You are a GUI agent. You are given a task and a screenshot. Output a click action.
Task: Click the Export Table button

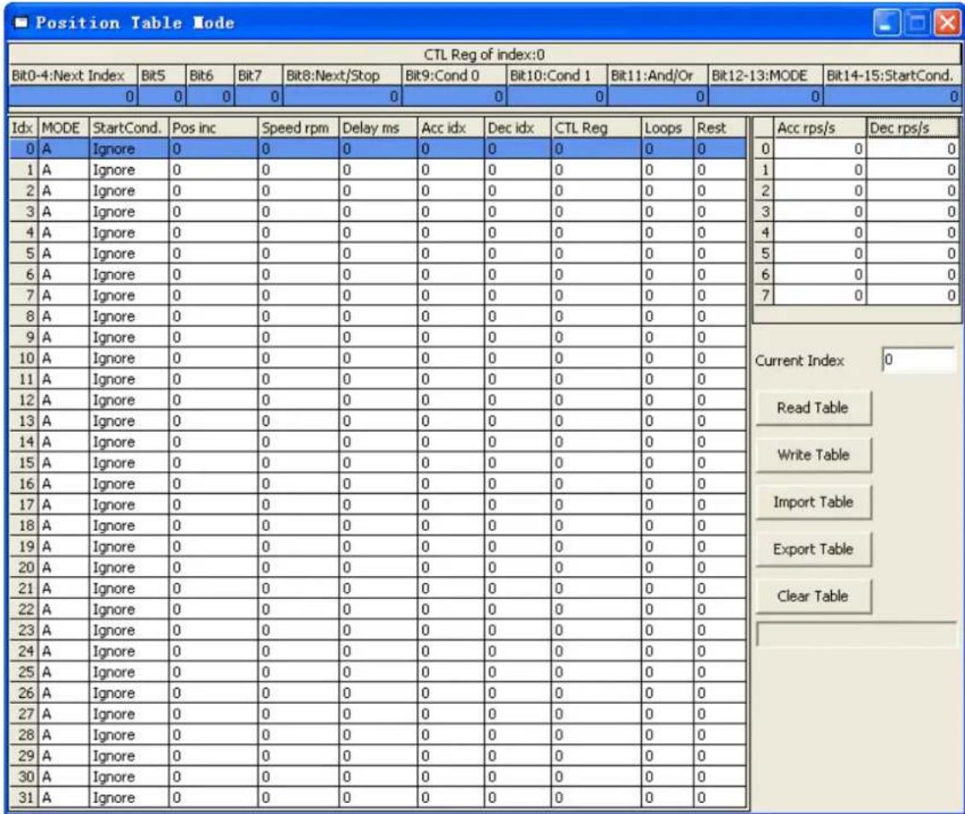pyautogui.click(x=813, y=549)
